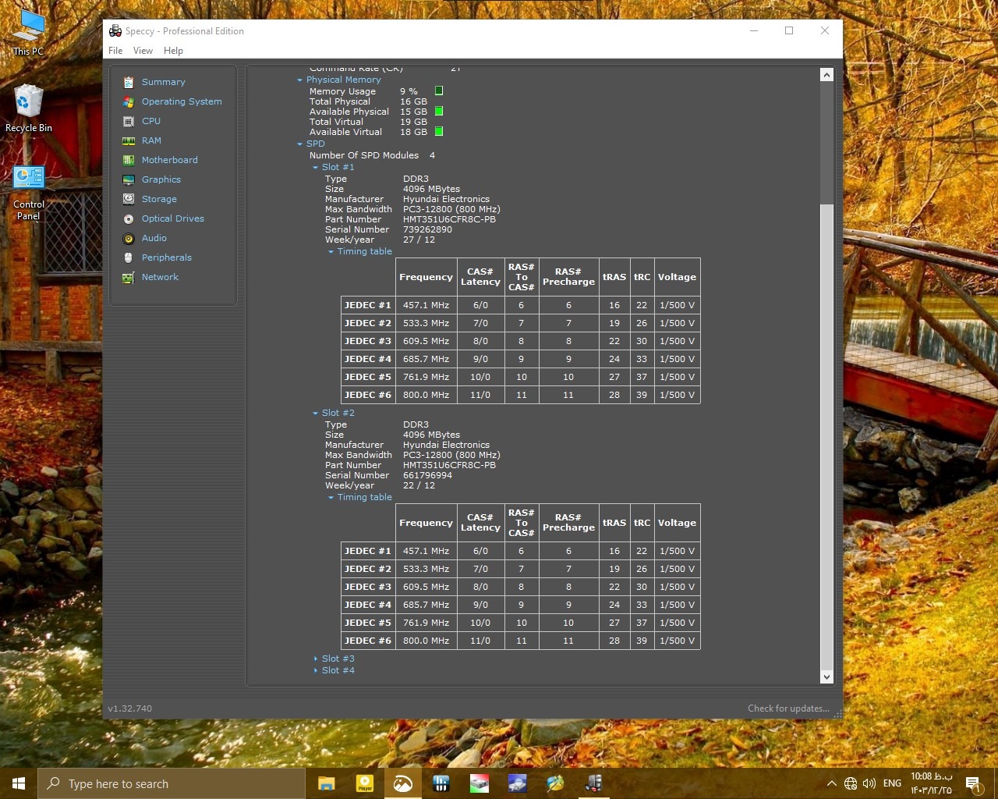Click JEDEC #6 row in Slot #1 table
This screenshot has height=799, width=998.
click(521, 395)
